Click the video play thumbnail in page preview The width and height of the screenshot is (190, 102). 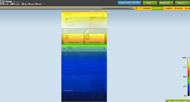tap(87, 37)
